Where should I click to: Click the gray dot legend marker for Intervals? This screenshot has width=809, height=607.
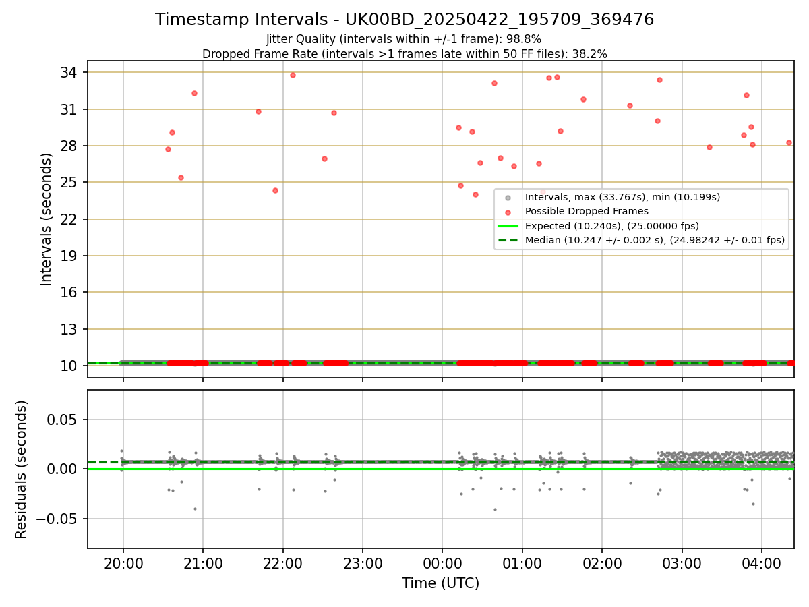tap(508, 198)
